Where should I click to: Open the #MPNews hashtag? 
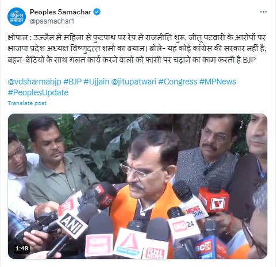point(218,82)
